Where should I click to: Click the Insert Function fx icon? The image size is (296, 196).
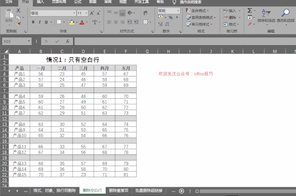tap(68, 41)
